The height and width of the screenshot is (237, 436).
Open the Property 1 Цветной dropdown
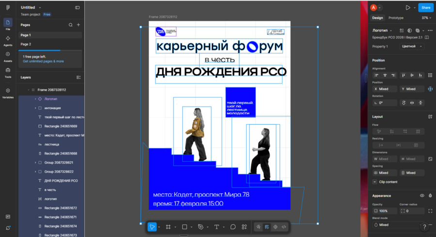pyautogui.click(x=412, y=47)
